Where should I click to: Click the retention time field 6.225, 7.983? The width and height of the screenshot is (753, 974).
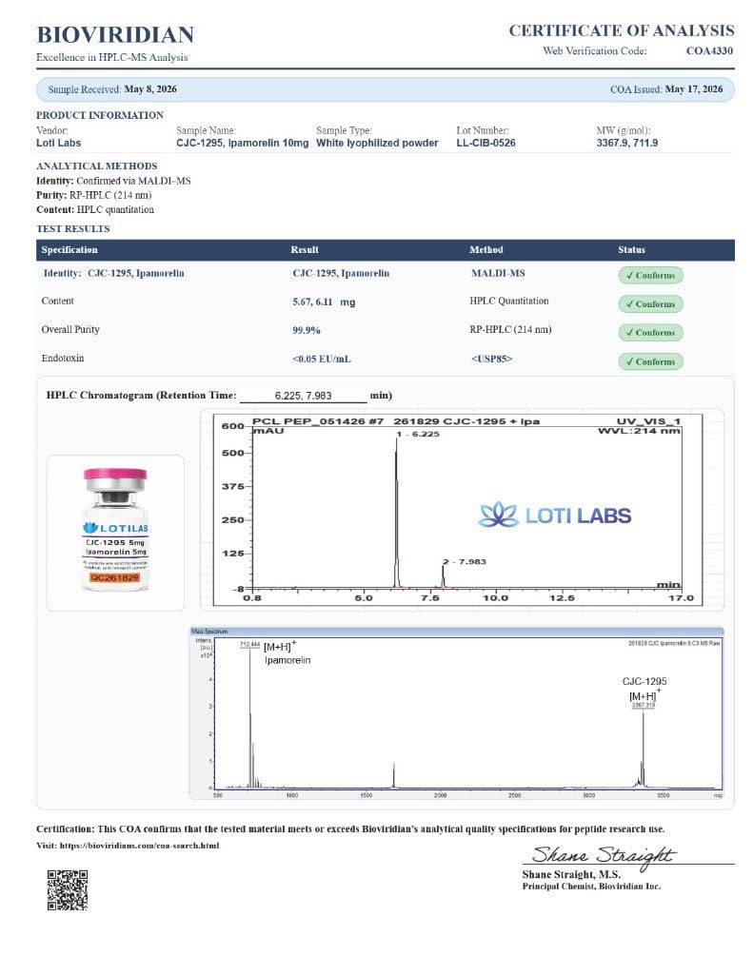click(x=304, y=395)
